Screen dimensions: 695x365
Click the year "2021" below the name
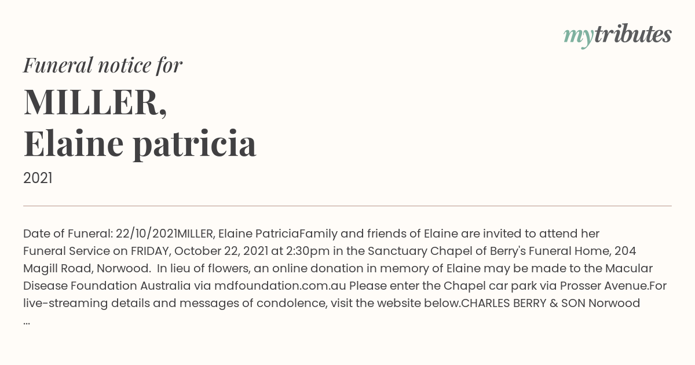click(38, 178)
